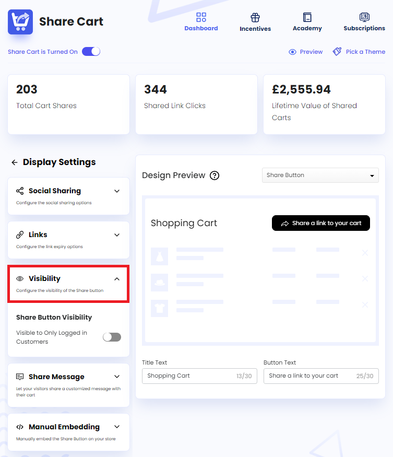Click the Visibility eye icon
Viewport: 393px width, 457px height.
[x=20, y=278]
